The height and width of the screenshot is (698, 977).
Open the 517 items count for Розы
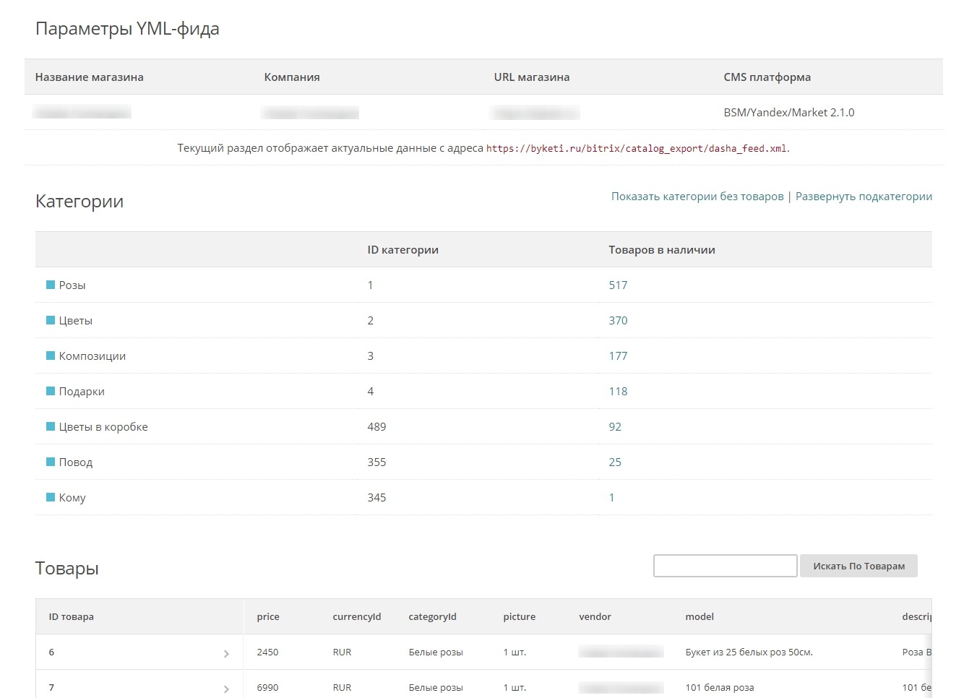click(618, 285)
